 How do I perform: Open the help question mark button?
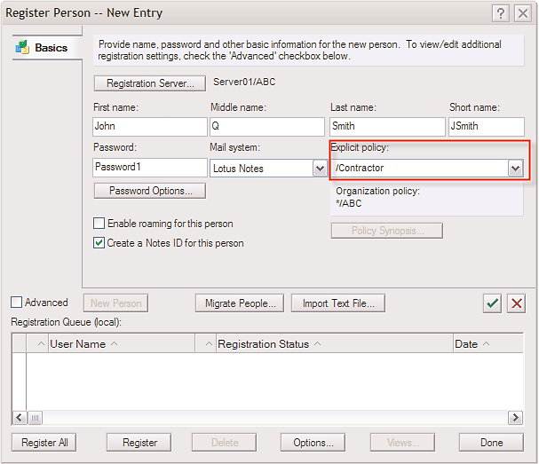pyautogui.click(x=501, y=13)
